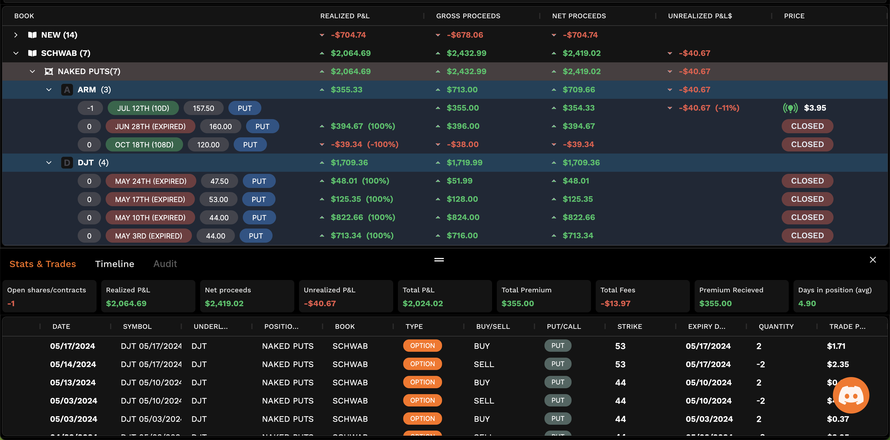Open the Audit tab
This screenshot has height=440, width=890.
(x=165, y=264)
